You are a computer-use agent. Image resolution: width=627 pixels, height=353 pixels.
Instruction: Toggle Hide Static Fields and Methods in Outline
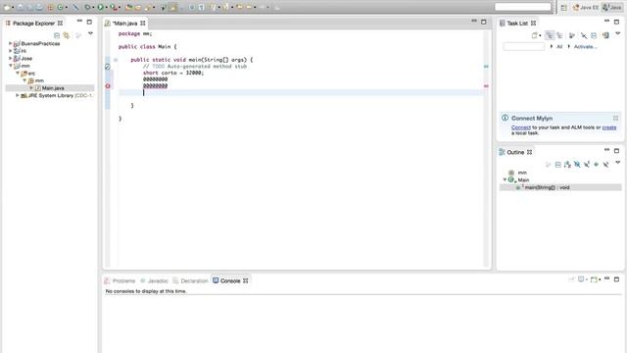587,165
